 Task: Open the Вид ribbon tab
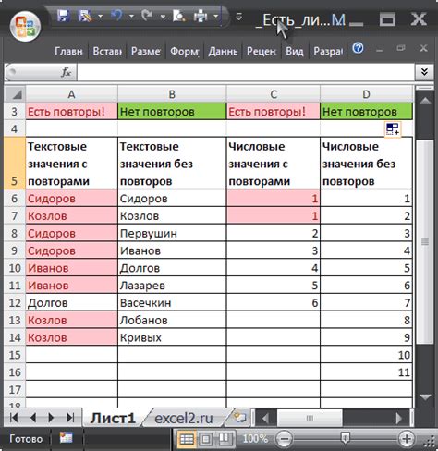point(295,51)
